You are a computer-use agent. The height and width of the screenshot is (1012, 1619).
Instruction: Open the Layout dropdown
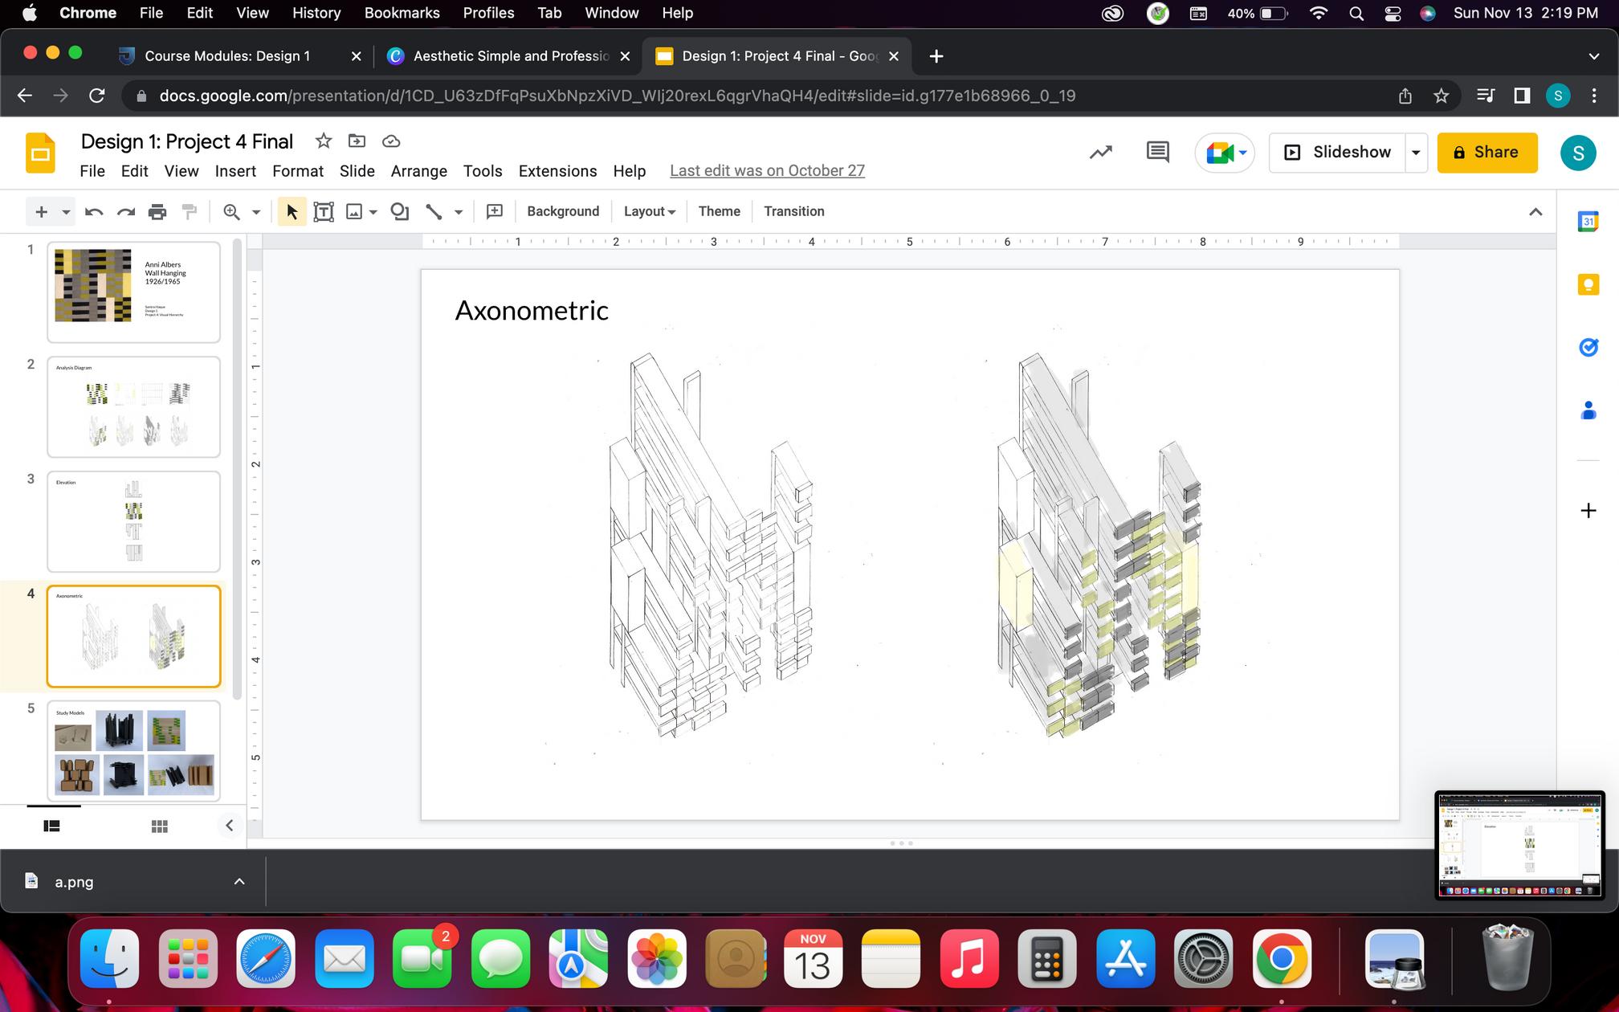pyautogui.click(x=649, y=211)
